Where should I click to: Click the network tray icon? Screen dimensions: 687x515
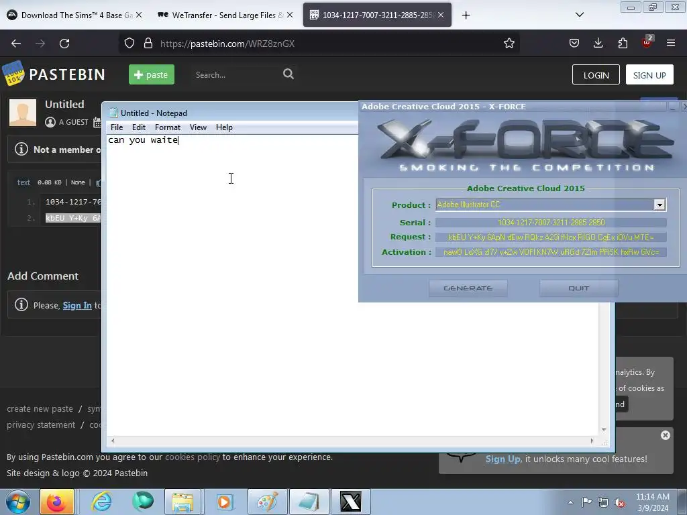(x=603, y=502)
